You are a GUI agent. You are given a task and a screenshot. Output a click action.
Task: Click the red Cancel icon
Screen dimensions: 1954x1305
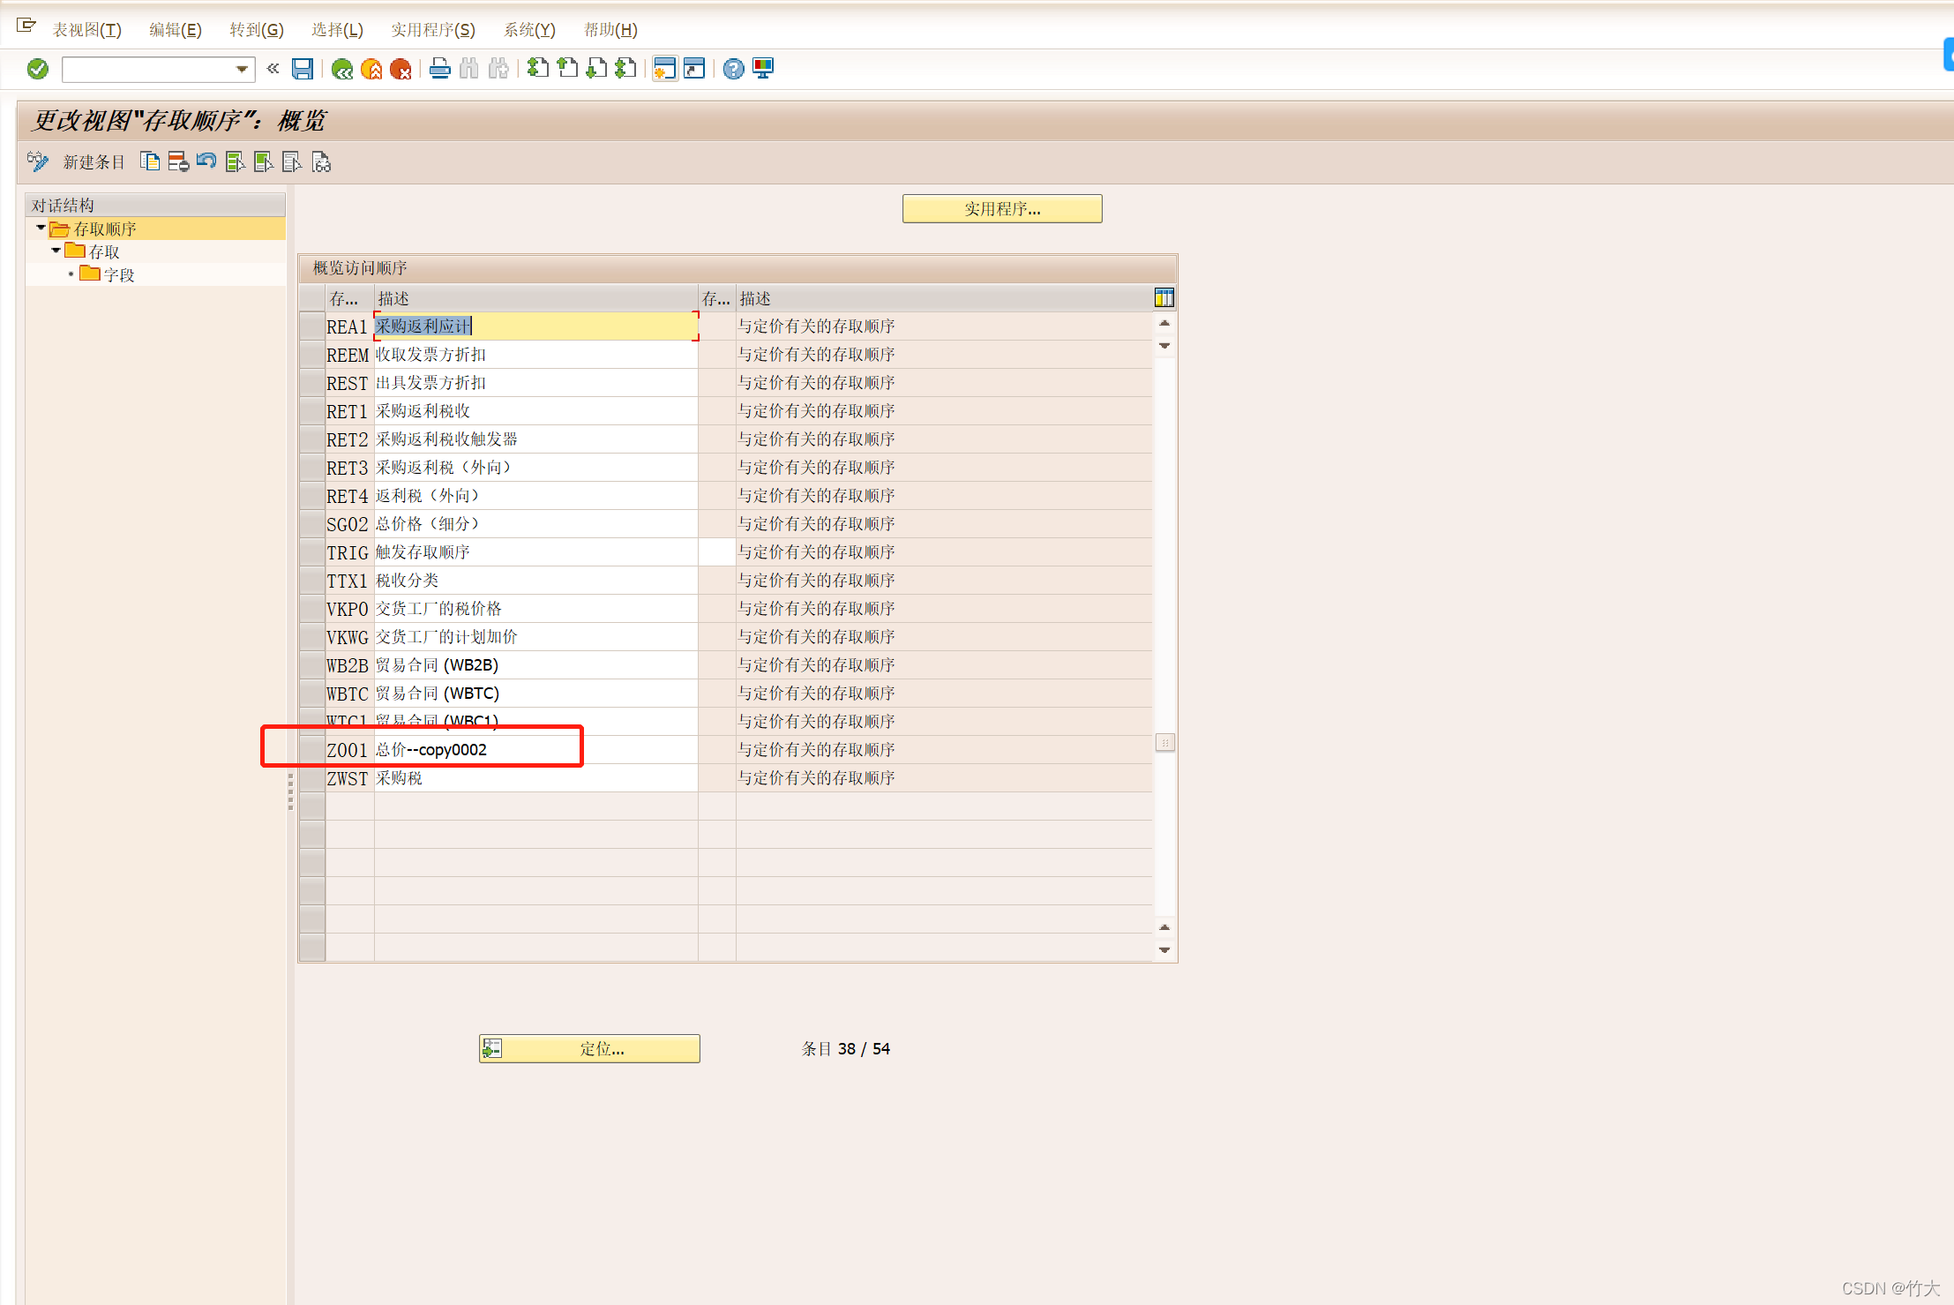point(401,69)
